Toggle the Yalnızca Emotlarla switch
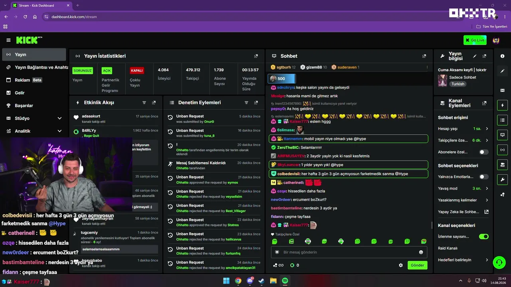Image resolution: width=511 pixels, height=287 pixels. click(x=483, y=177)
